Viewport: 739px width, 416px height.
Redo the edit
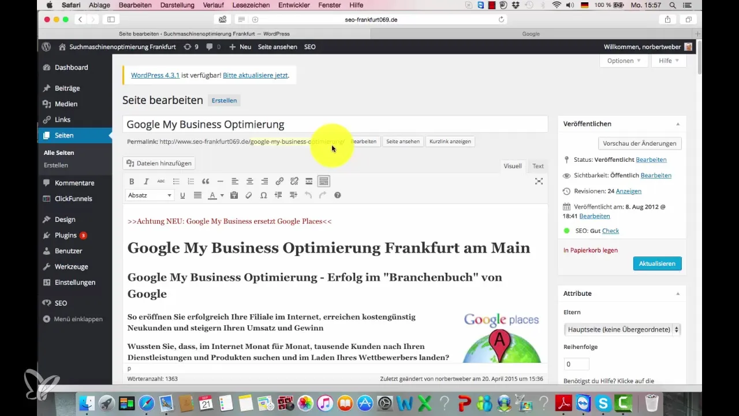pyautogui.click(x=323, y=195)
